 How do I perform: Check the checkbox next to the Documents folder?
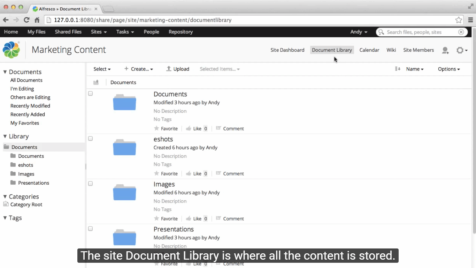click(x=90, y=94)
